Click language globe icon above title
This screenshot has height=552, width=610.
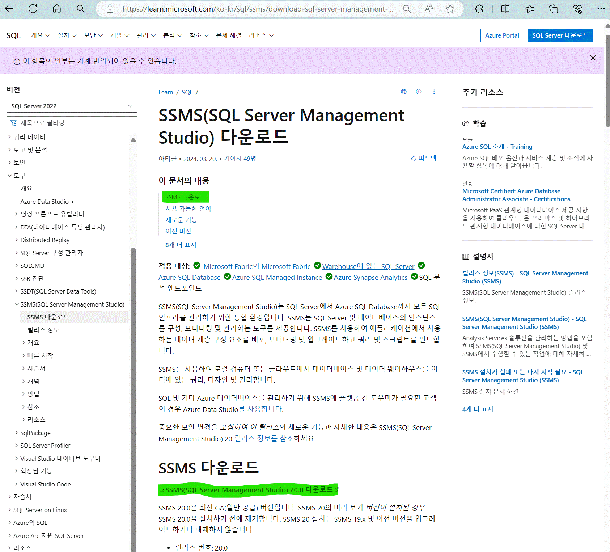pyautogui.click(x=404, y=92)
